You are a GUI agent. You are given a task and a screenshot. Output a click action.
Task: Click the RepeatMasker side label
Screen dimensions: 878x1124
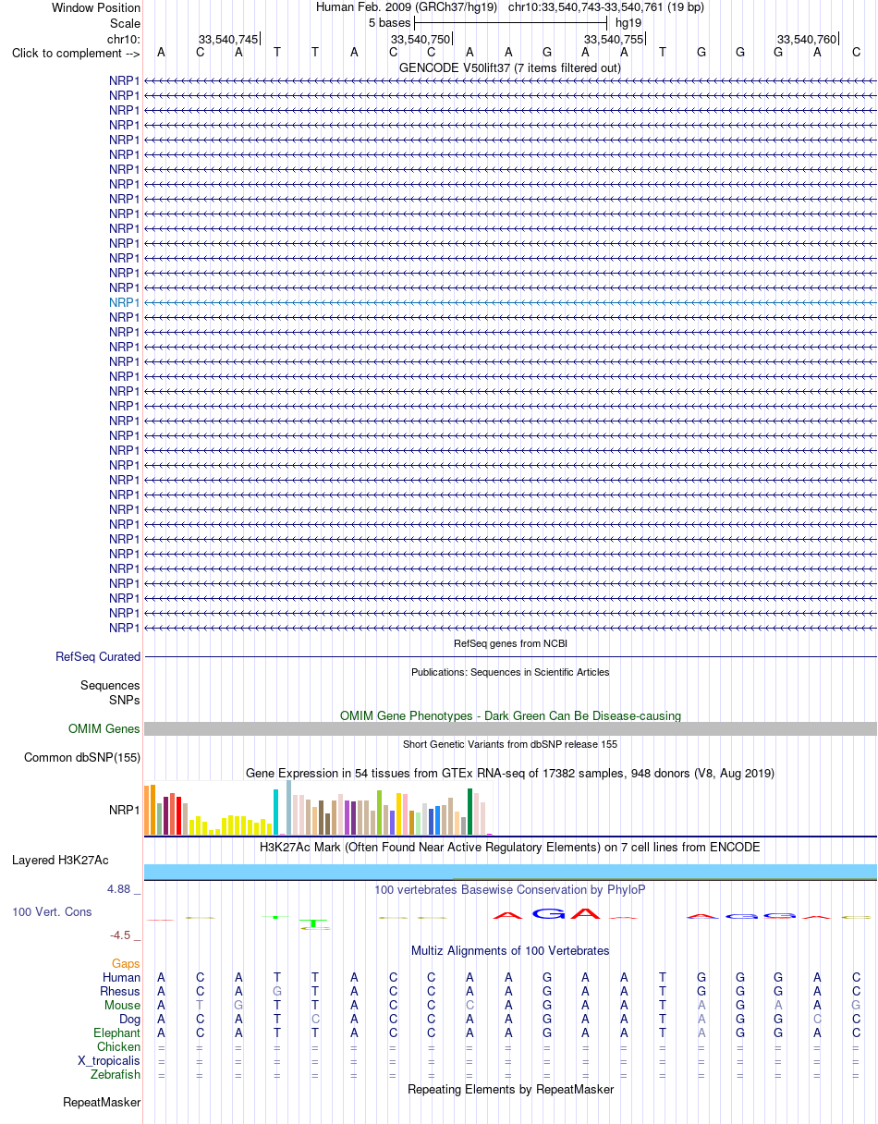102,1102
